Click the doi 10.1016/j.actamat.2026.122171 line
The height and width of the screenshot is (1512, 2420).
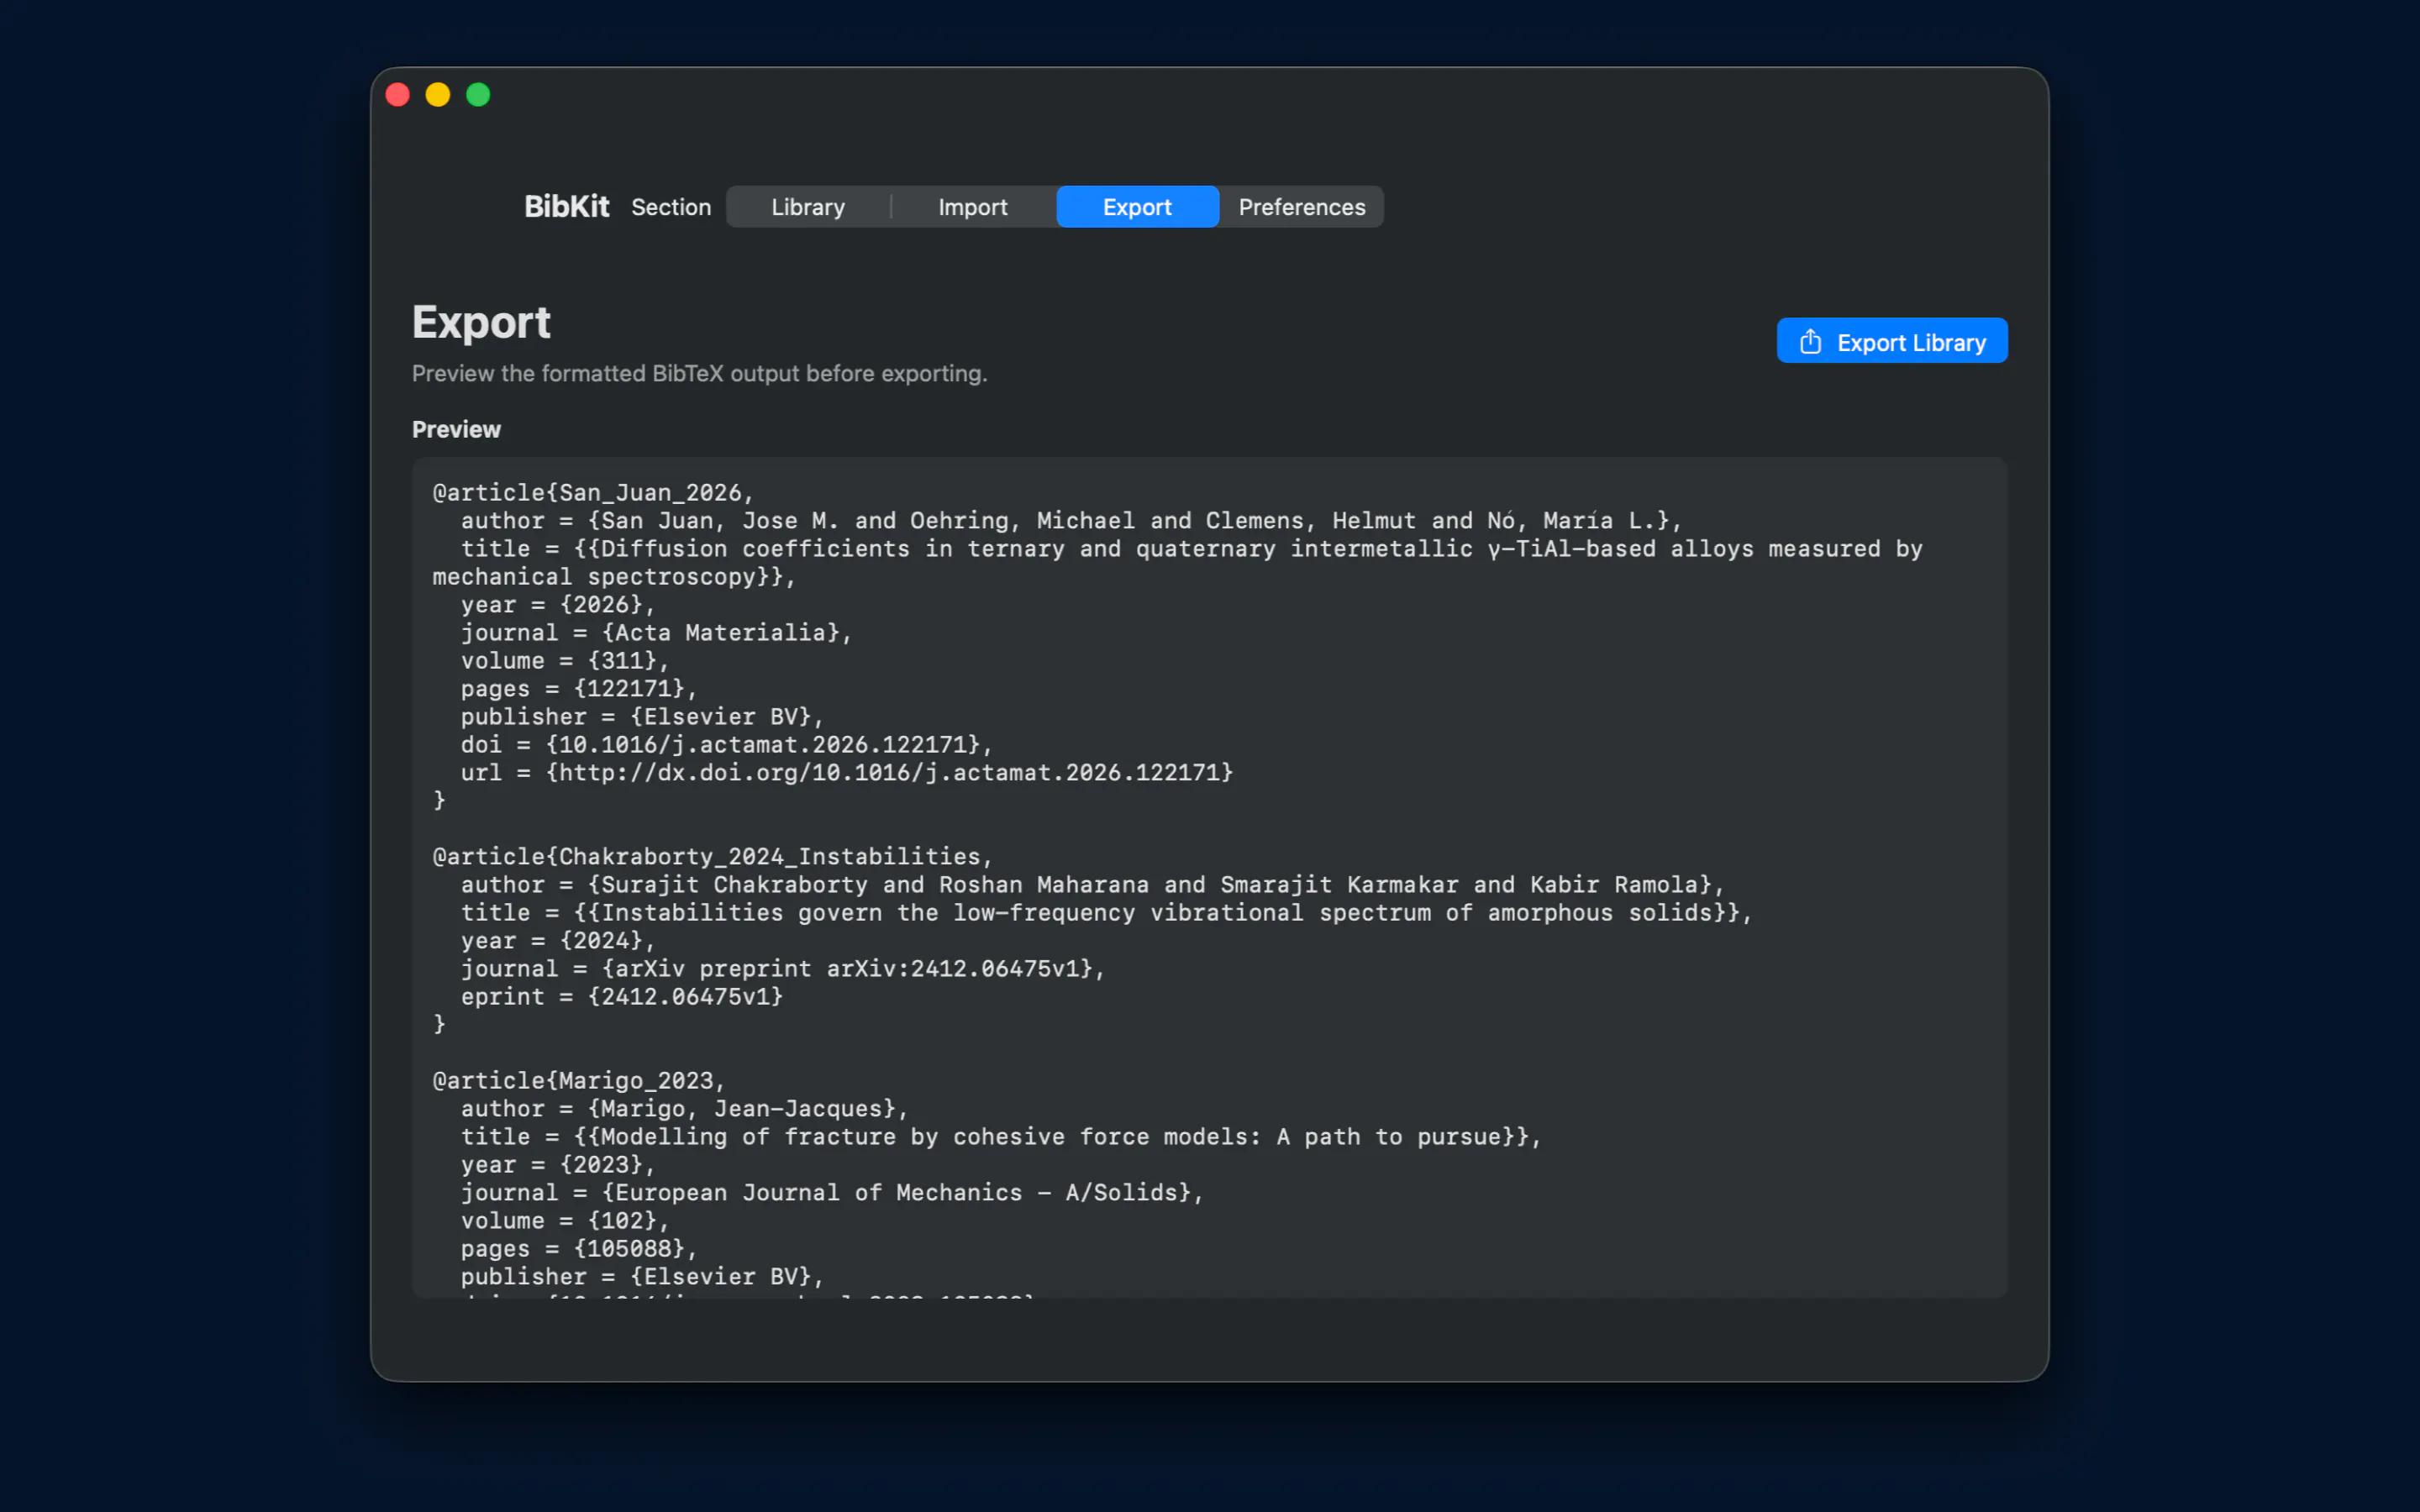point(726,745)
